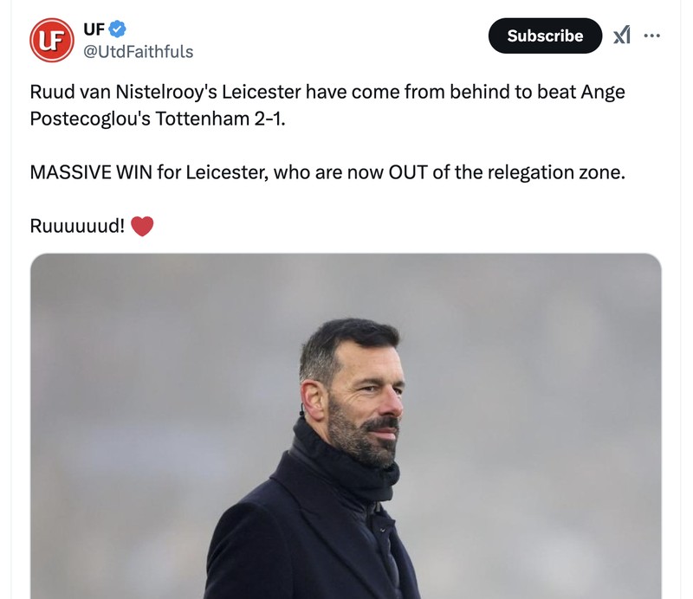
Task: Select the UF logo inside the circular avatar
Action: pos(52,36)
